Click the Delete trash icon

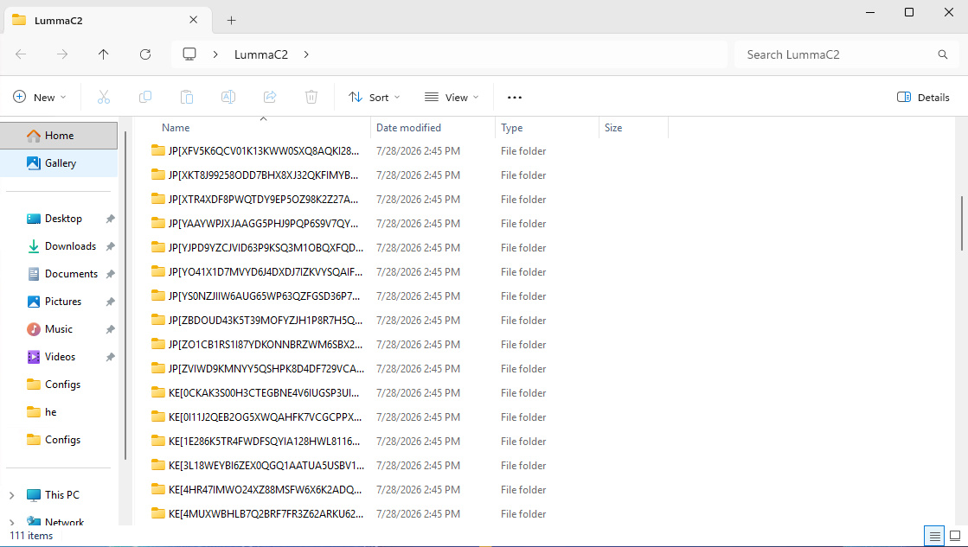tap(311, 97)
